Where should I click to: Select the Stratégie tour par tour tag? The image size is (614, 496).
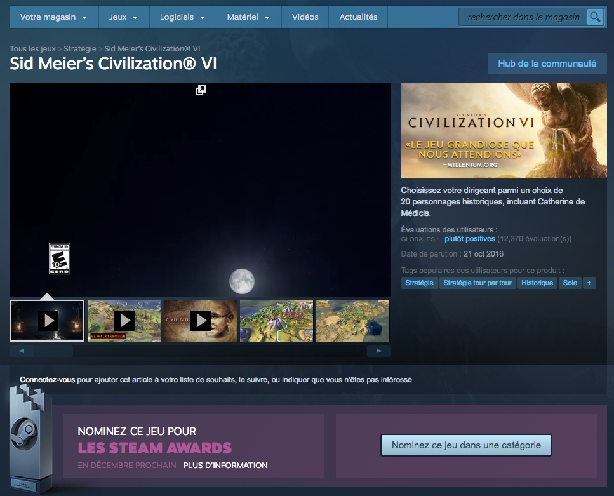click(477, 283)
